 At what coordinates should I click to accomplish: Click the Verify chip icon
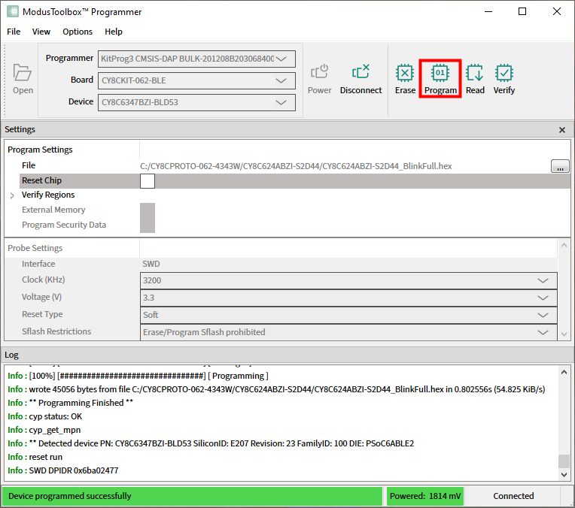coord(504,73)
